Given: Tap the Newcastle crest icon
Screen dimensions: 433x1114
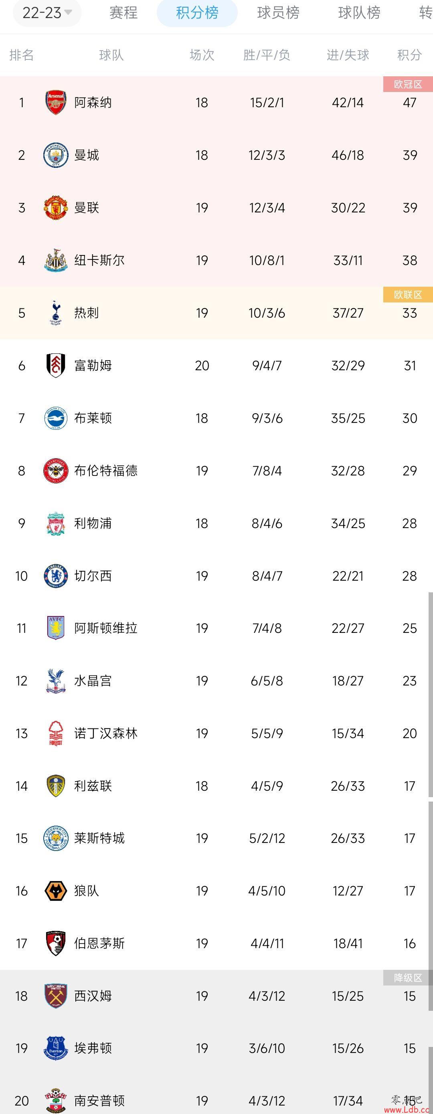Looking at the screenshot, I should (56, 260).
